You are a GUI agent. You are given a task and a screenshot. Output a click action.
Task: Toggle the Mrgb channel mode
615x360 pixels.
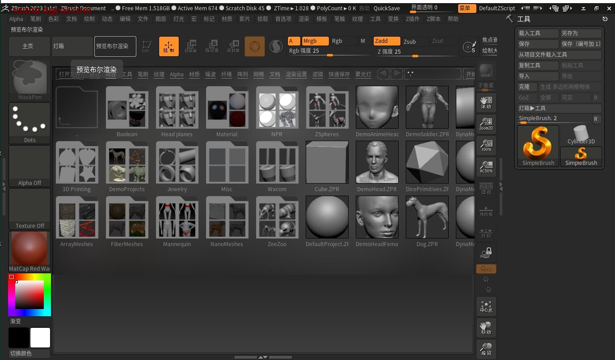coord(315,41)
